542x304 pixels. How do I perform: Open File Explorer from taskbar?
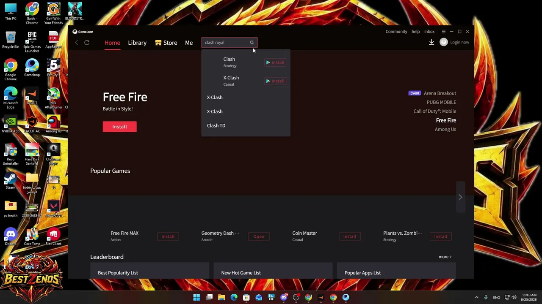(x=221, y=297)
